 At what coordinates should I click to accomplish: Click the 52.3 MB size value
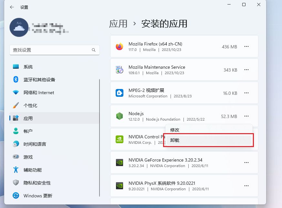229,116
